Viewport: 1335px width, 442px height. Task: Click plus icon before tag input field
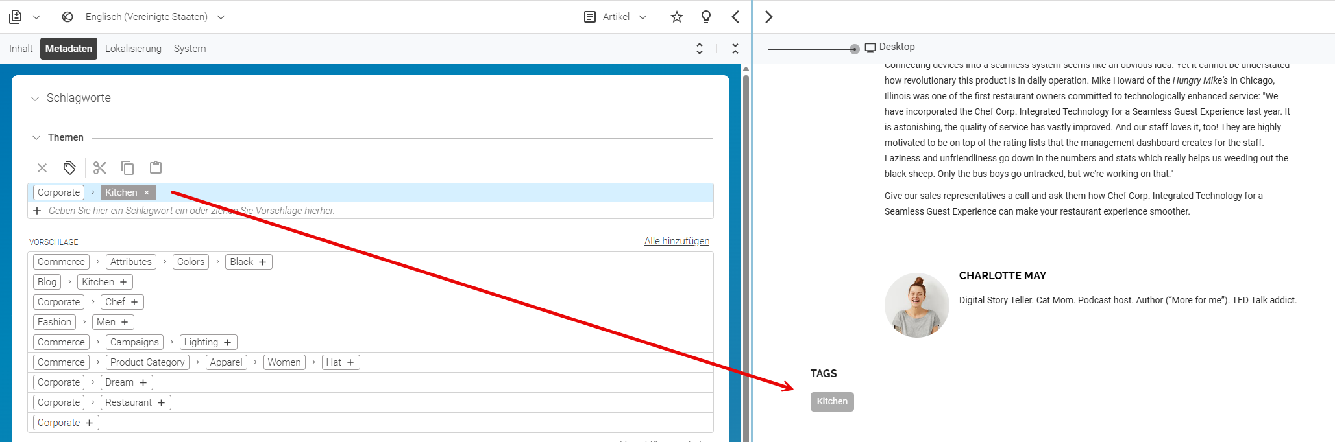[x=37, y=211]
